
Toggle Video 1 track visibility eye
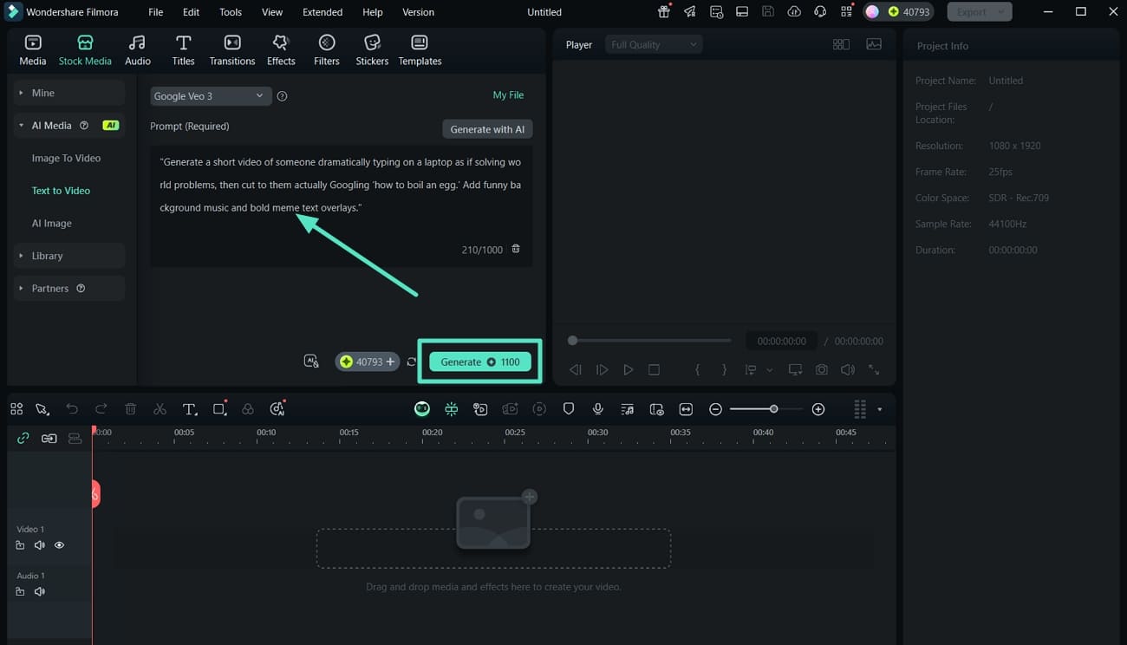click(x=59, y=545)
